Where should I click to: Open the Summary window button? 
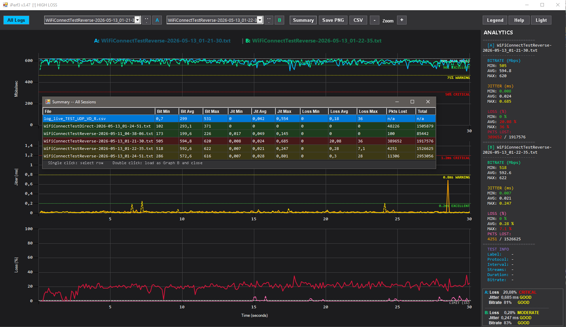[303, 20]
